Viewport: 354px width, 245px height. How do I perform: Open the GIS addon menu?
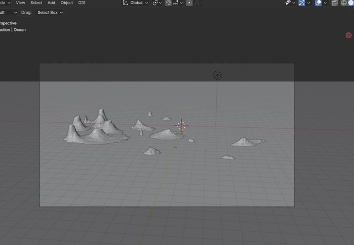(x=82, y=3)
